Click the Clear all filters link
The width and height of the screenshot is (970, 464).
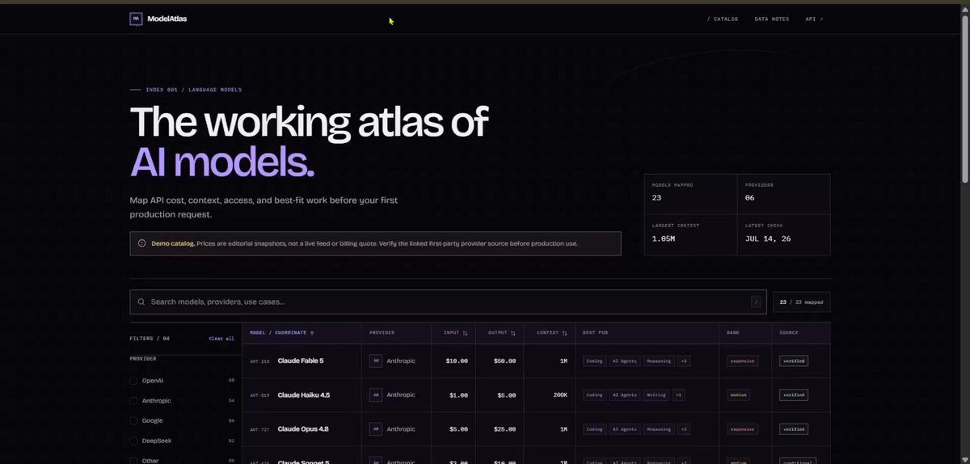[221, 339]
